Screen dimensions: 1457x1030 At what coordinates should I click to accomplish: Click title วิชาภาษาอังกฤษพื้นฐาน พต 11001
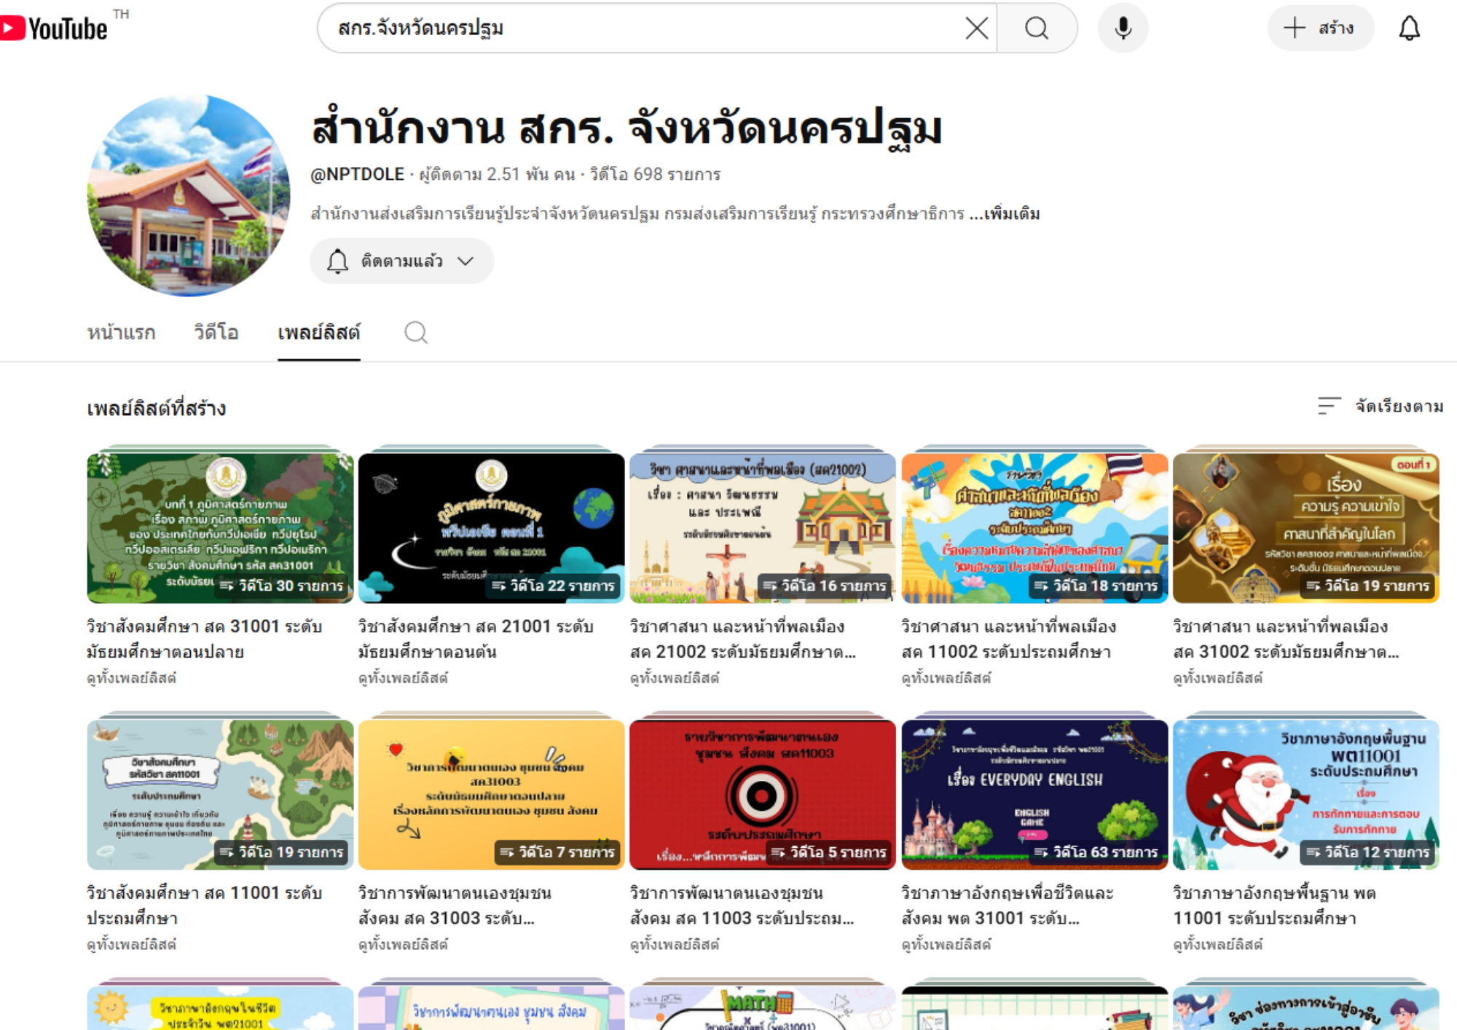(x=1275, y=905)
